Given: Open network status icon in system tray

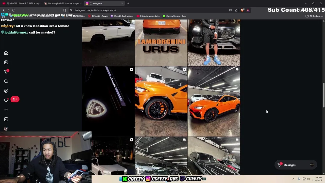Looking at the screenshot, I should point(304,179).
